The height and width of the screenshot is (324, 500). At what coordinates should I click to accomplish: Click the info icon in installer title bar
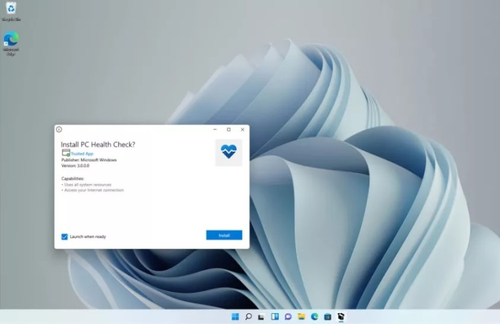coord(59,129)
